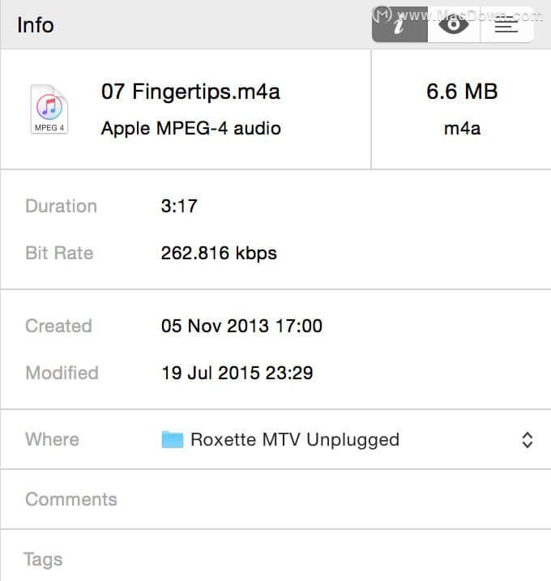This screenshot has height=581, width=551.
Task: Click the blue folder icon next to Roxette
Action: pos(173,439)
